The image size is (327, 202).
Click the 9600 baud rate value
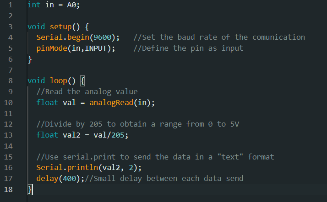point(103,37)
